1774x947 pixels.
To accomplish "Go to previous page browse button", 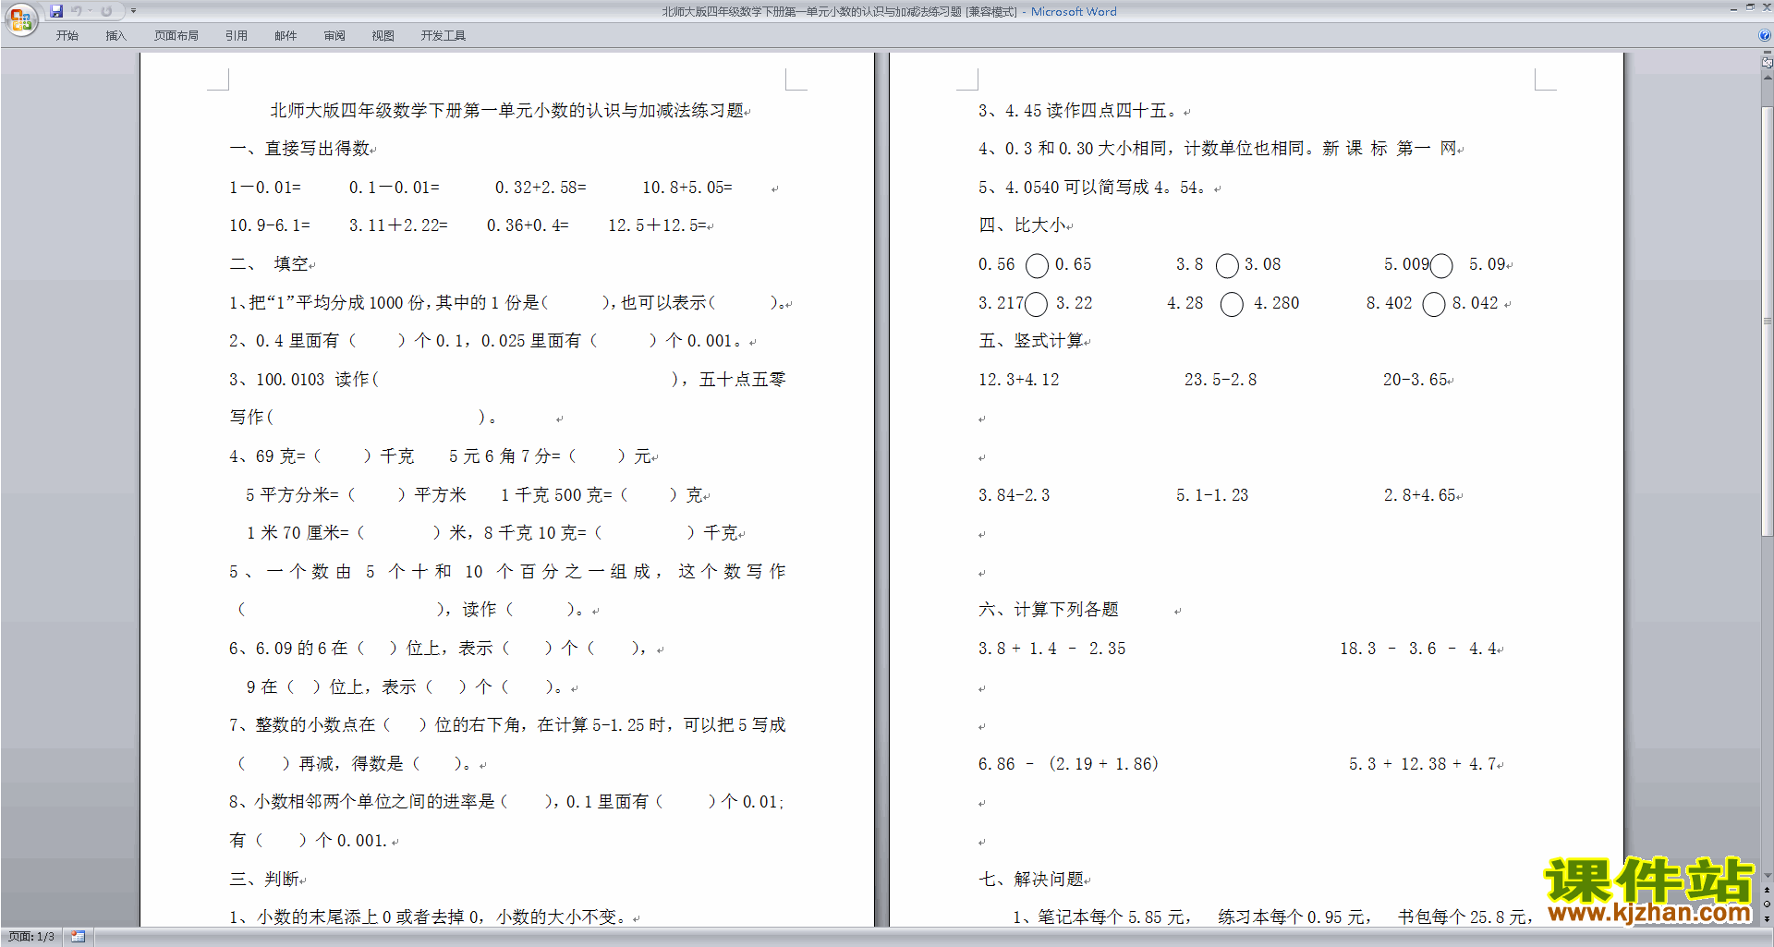I will (x=1767, y=890).
